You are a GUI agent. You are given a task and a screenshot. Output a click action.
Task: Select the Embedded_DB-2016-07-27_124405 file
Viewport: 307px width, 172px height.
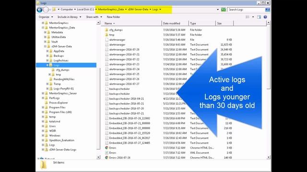tap(130, 143)
